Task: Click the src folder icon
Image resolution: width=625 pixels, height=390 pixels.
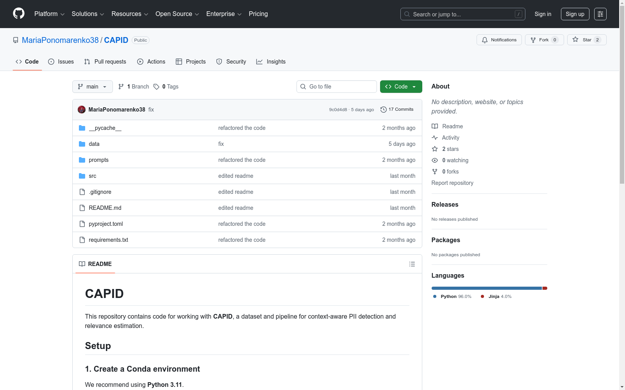Action: click(82, 176)
